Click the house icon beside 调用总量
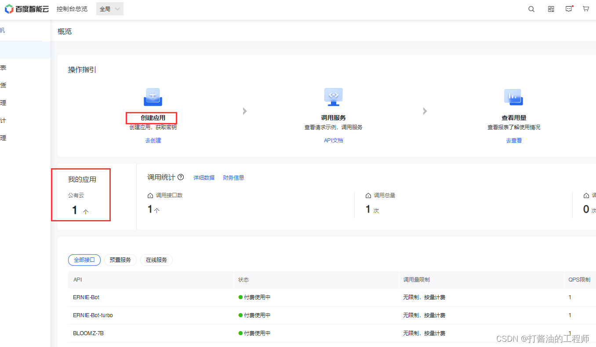596x347 pixels. [368, 195]
